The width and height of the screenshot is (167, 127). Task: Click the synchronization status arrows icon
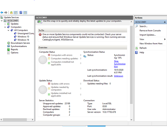tap(85, 56)
